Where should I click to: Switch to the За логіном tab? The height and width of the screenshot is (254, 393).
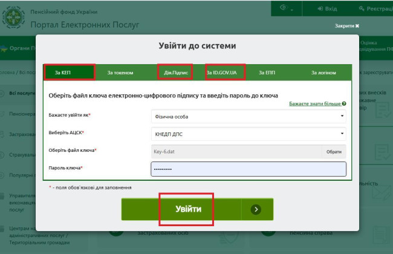coord(323,73)
